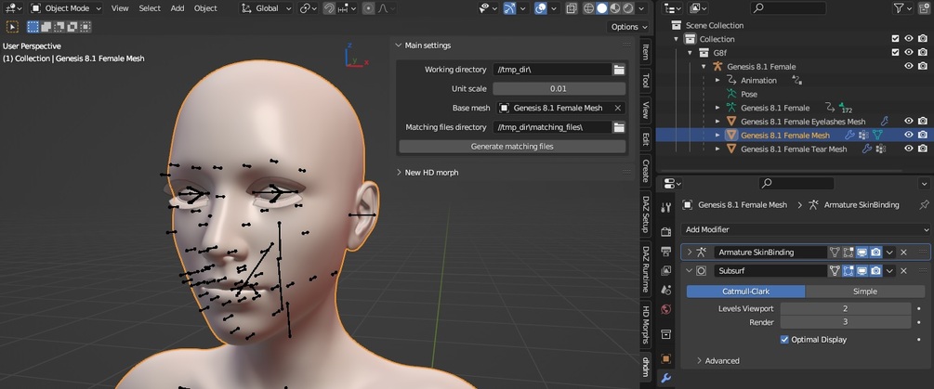Toggle X-ray view in viewport header
The width and height of the screenshot is (934, 389).
(571, 8)
